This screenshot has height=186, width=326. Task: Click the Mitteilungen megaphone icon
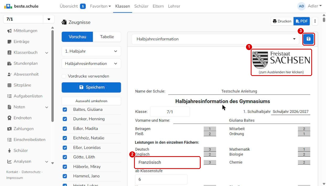tap(9, 31)
